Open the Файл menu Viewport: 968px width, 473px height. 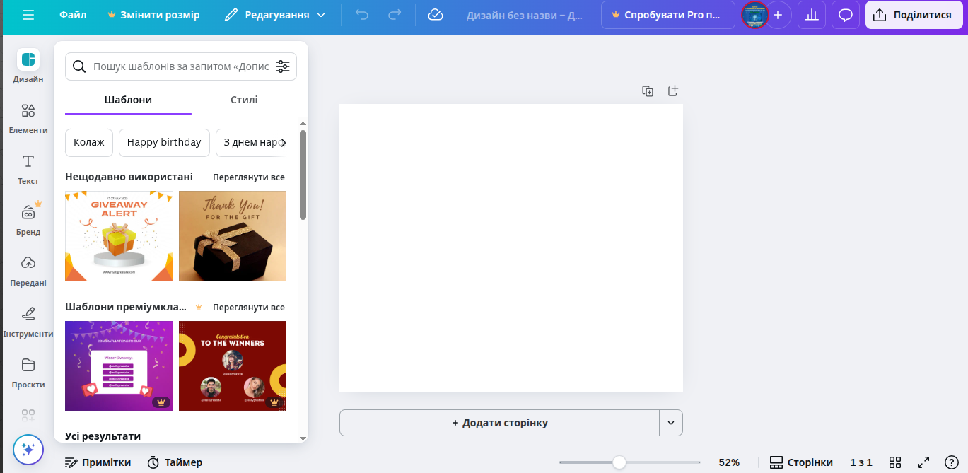pos(73,15)
